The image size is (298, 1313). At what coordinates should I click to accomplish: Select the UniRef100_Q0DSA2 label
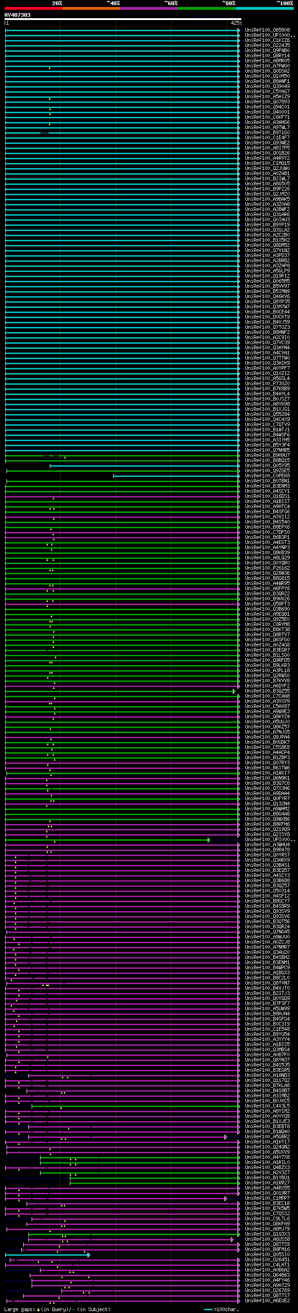tap(267, 71)
